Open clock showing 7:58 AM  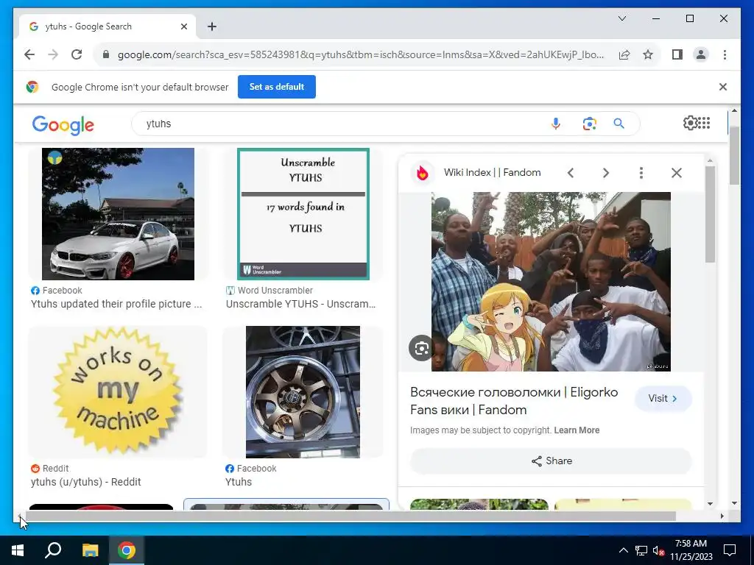click(691, 550)
